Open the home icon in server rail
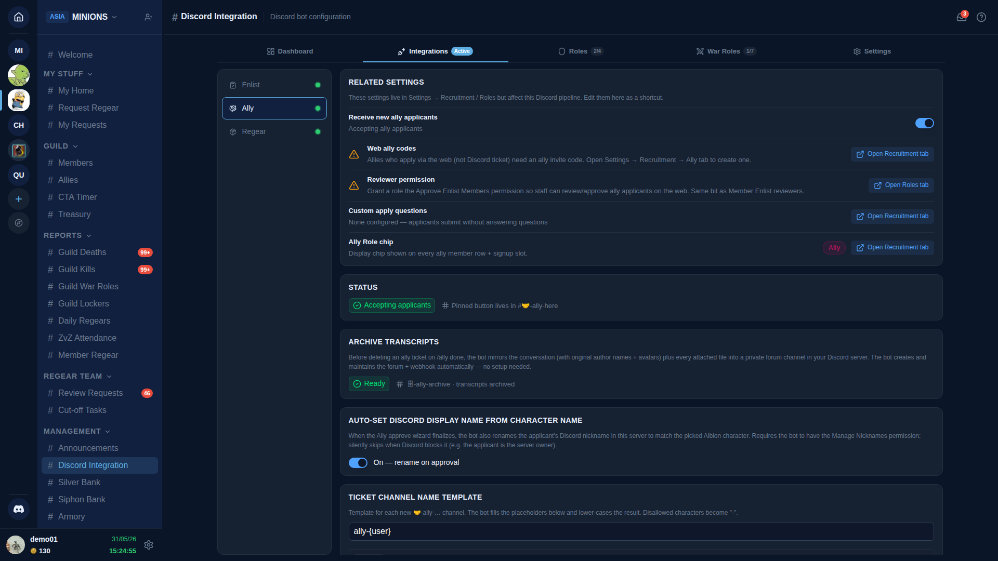This screenshot has width=998, height=561. pos(19,17)
